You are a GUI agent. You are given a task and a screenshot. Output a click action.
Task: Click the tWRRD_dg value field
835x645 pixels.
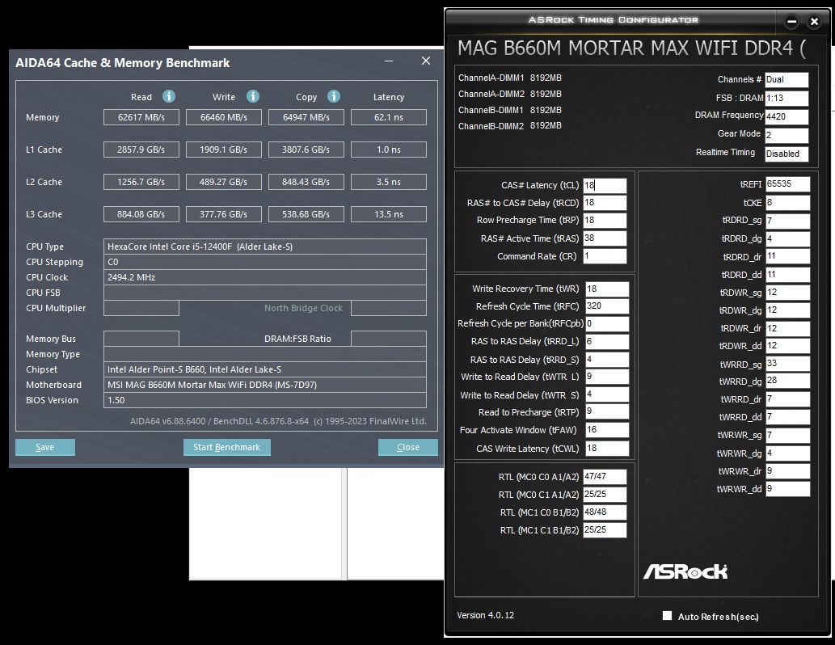pyautogui.click(x=788, y=381)
